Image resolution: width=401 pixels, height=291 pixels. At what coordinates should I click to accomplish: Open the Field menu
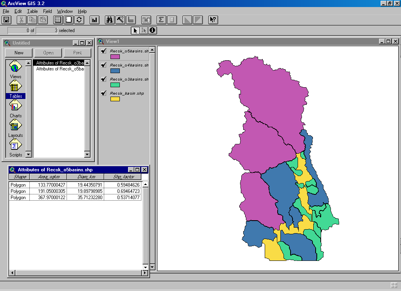click(47, 11)
